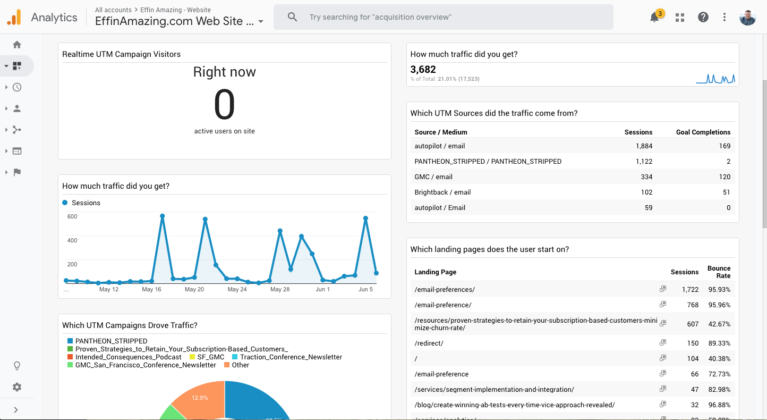Click the GMC_San_Francisco_Conference_Newsletter legend item
Screen dimensions: 767x420
pyautogui.click(x=142, y=365)
